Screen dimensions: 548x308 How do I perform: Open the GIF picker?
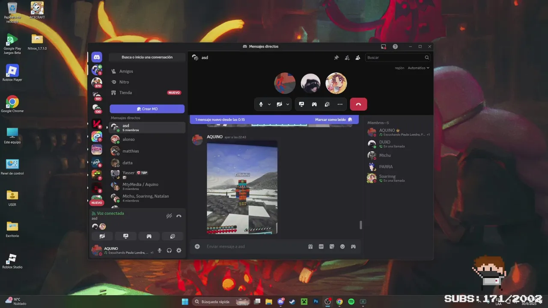(321, 246)
